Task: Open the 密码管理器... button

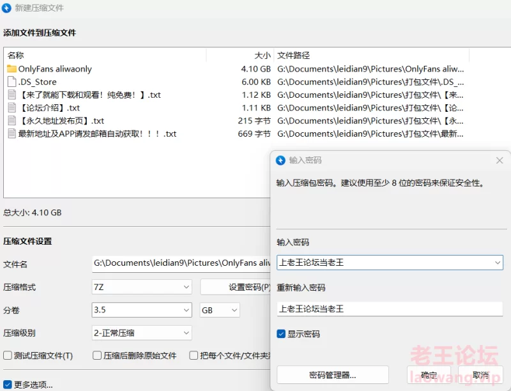Action: [332, 375]
